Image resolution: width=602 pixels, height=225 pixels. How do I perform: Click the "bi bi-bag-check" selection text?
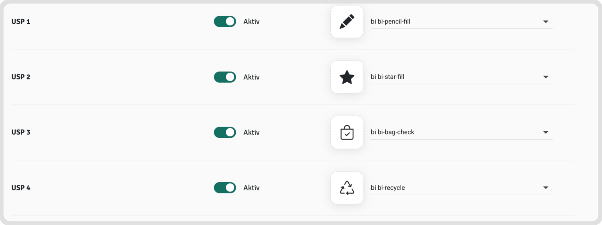tap(392, 132)
